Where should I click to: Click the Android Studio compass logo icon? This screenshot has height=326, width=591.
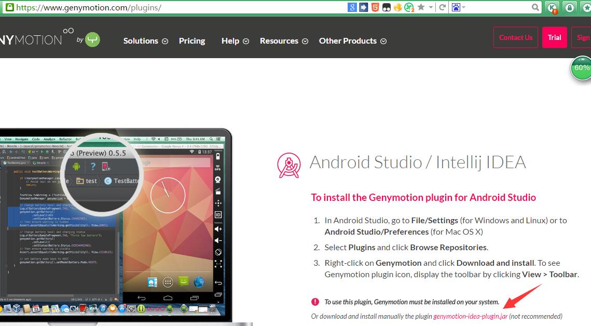click(288, 165)
